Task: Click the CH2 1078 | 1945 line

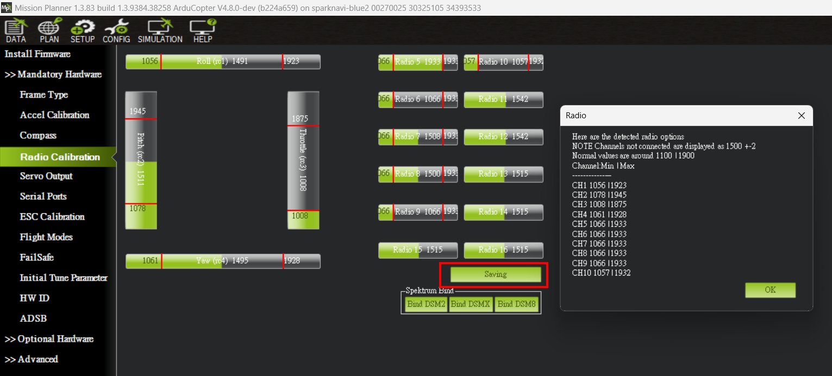Action: coord(599,195)
